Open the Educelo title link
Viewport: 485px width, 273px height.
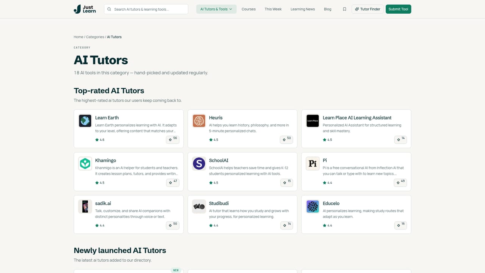coord(331,203)
